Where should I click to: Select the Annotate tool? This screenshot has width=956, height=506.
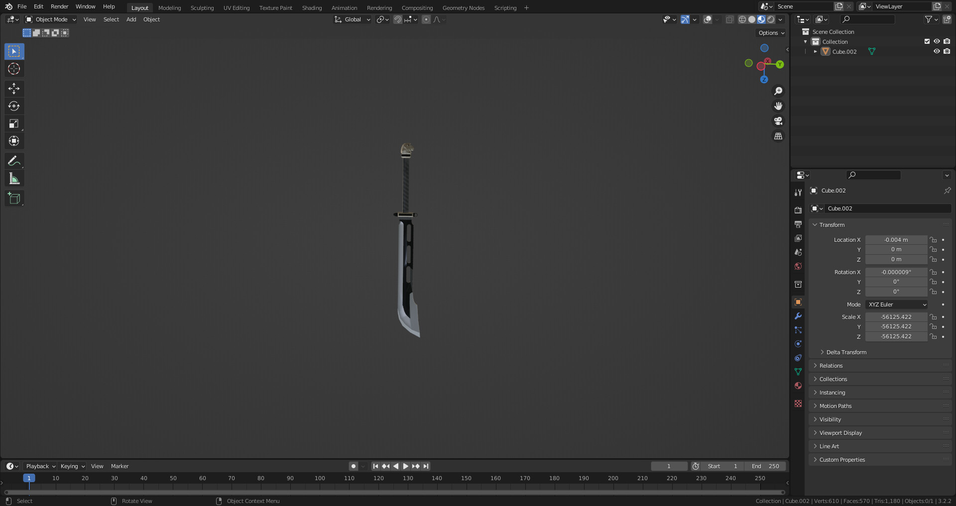pyautogui.click(x=14, y=160)
